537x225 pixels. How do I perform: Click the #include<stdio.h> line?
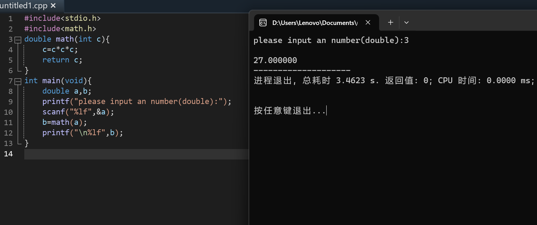click(62, 18)
